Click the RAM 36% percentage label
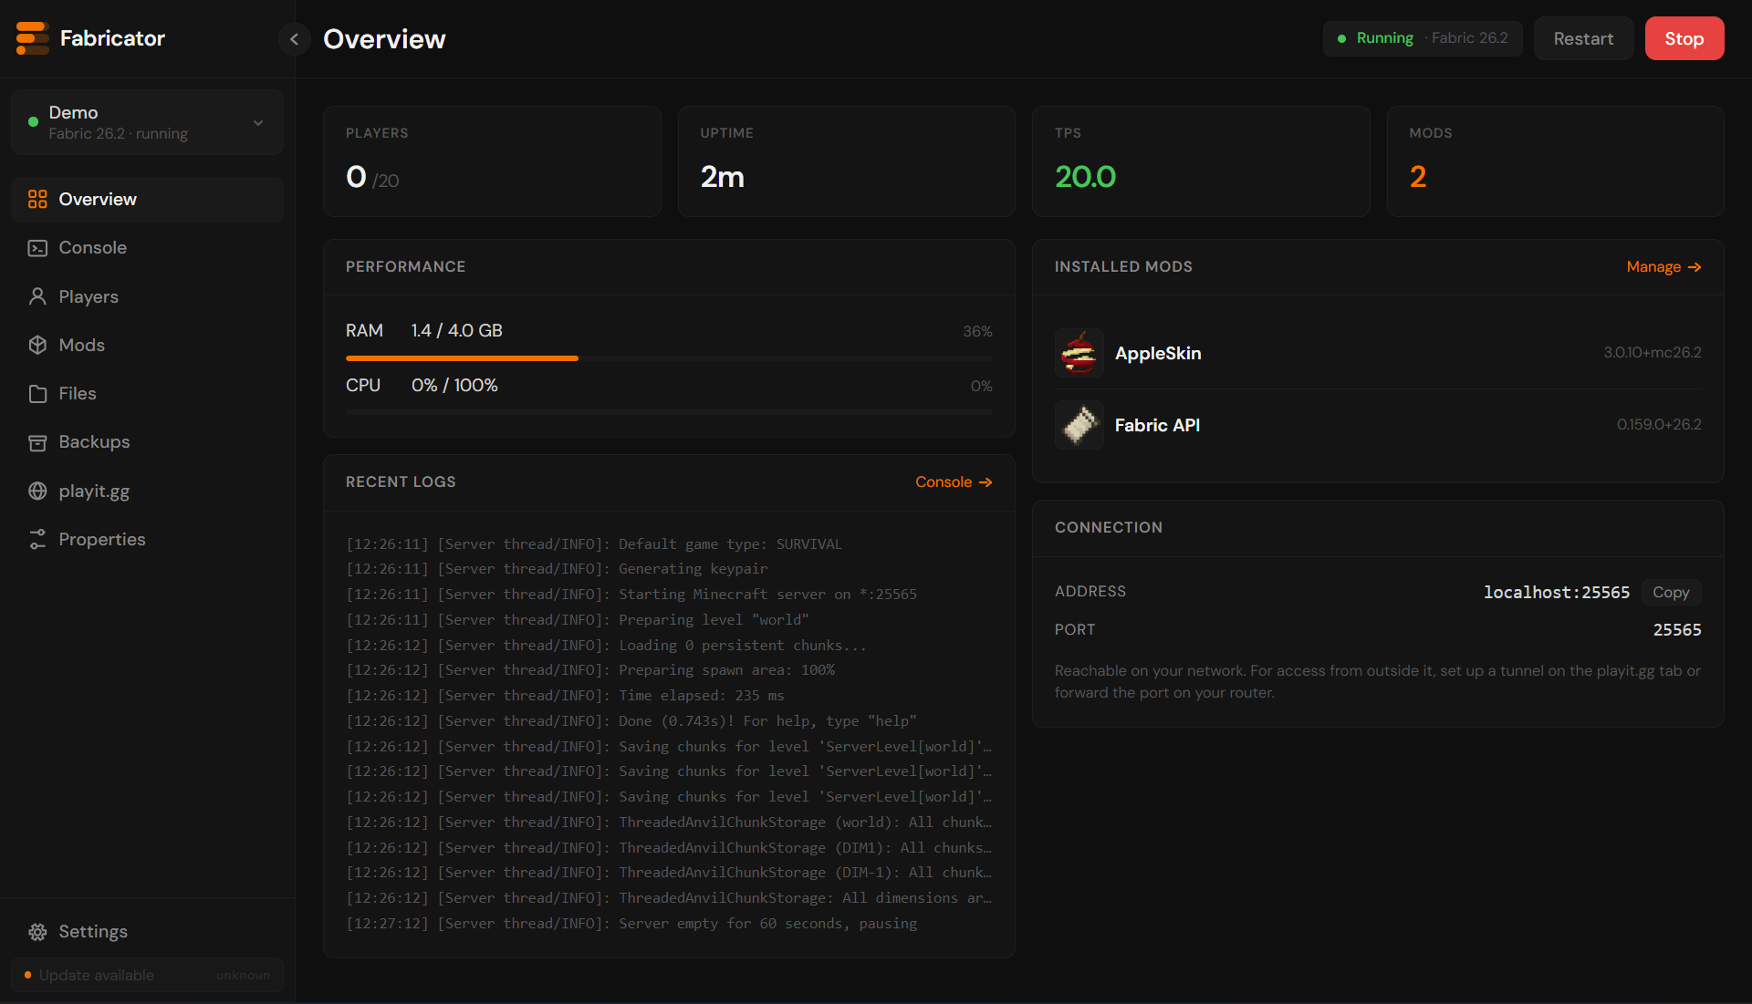 pos(977,331)
